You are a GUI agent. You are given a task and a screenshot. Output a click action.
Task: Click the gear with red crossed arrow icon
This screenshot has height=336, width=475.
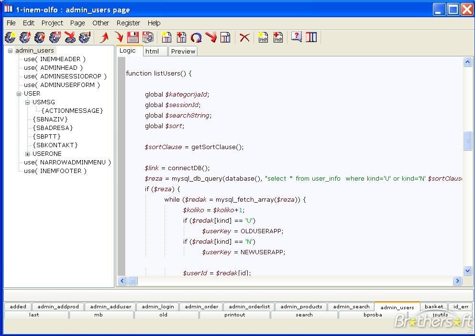[70, 38]
